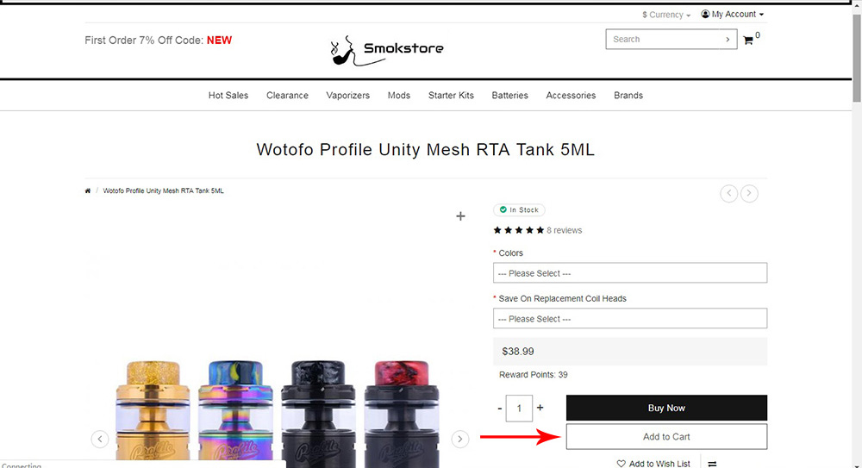Increase quantity with plus button
Viewport: 862px width, 468px height.
540,408
